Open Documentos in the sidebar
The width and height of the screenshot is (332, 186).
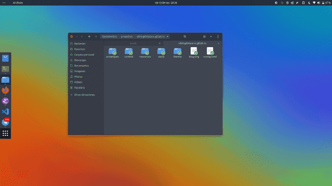click(x=86, y=66)
